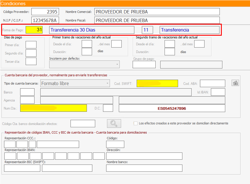This screenshot has width=250, height=184.
Task: Select the Grupo de pago code field
Action: tap(144, 64)
